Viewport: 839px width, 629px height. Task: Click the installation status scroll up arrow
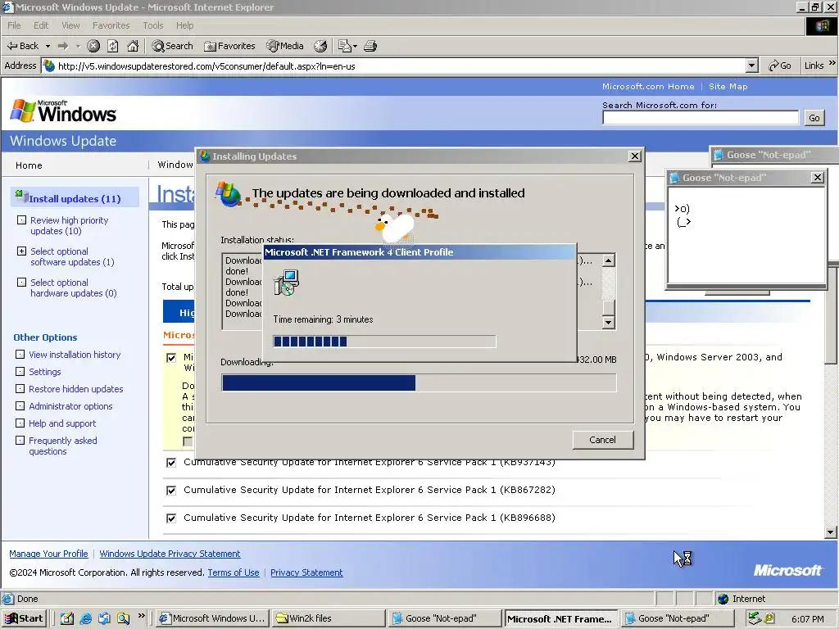(x=609, y=260)
